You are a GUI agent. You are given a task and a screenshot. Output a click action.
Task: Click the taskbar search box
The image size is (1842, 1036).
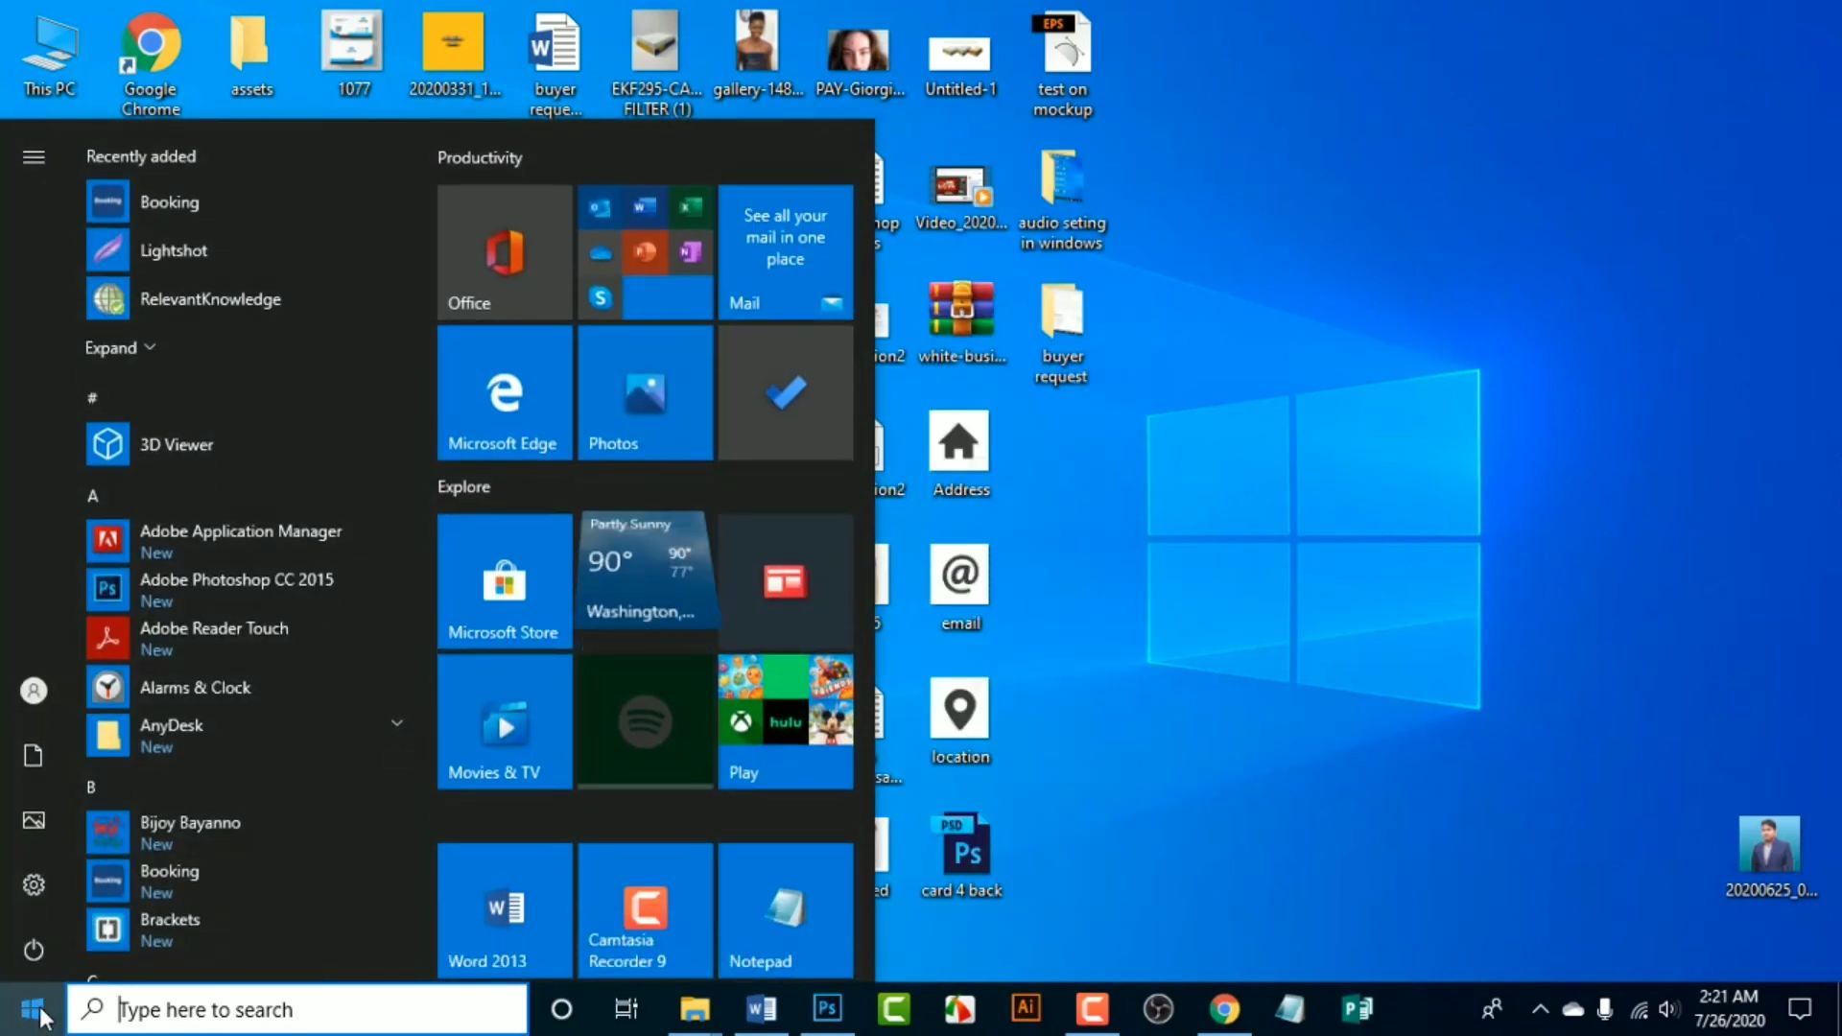[x=297, y=1009]
